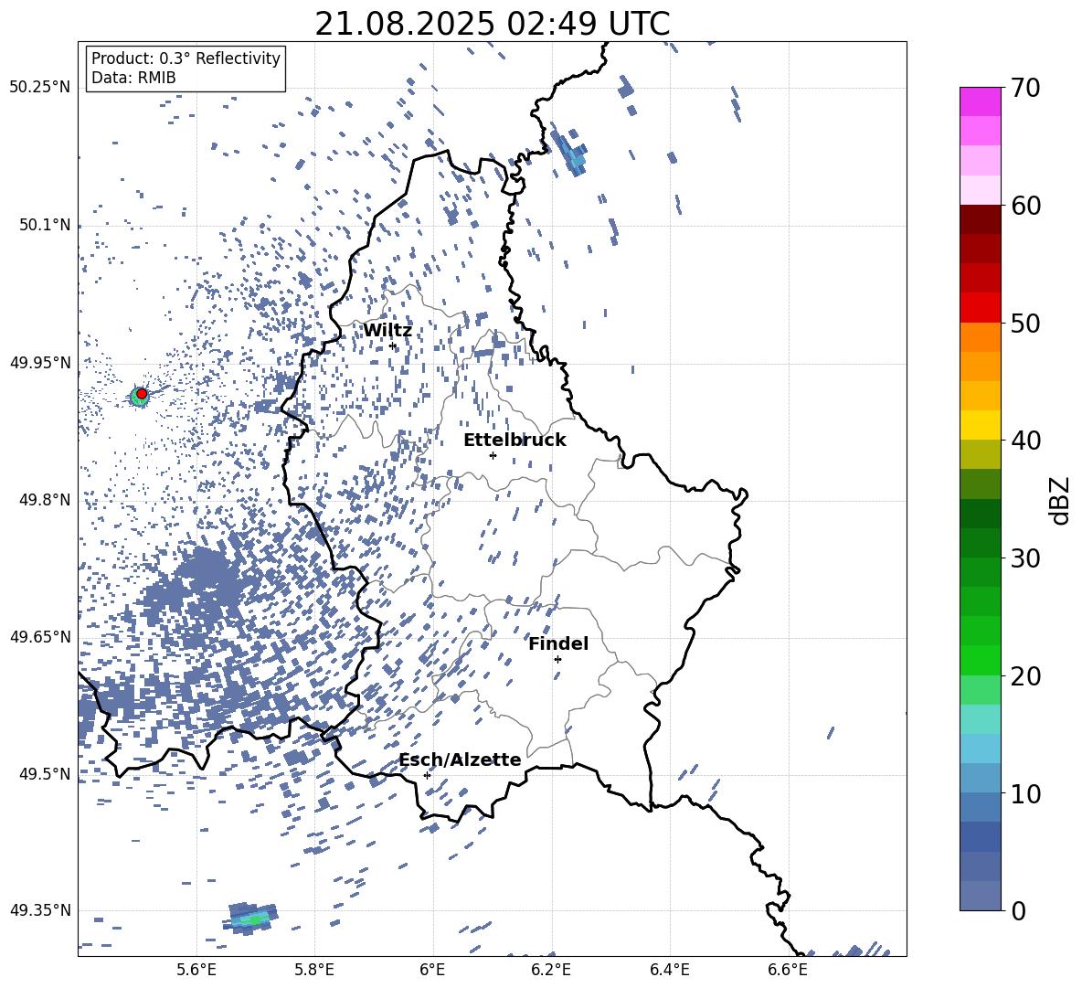Click the red radar site marker

(x=142, y=394)
